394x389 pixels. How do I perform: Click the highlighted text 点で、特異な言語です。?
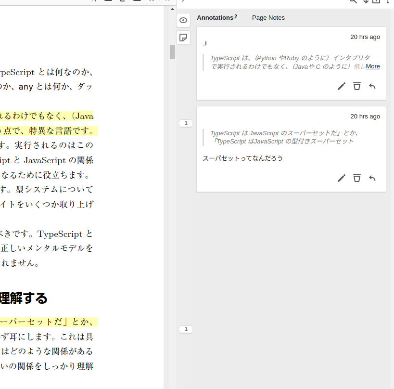click(x=49, y=131)
